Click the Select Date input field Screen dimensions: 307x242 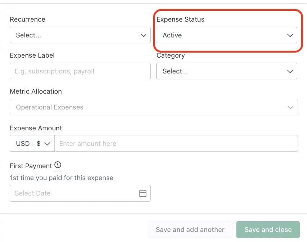[80, 193]
